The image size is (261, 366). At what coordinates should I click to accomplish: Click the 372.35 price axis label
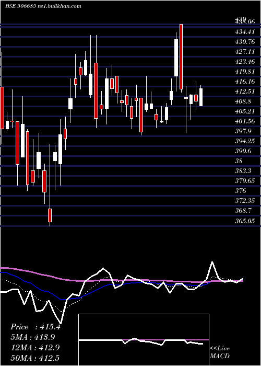coord(245,201)
